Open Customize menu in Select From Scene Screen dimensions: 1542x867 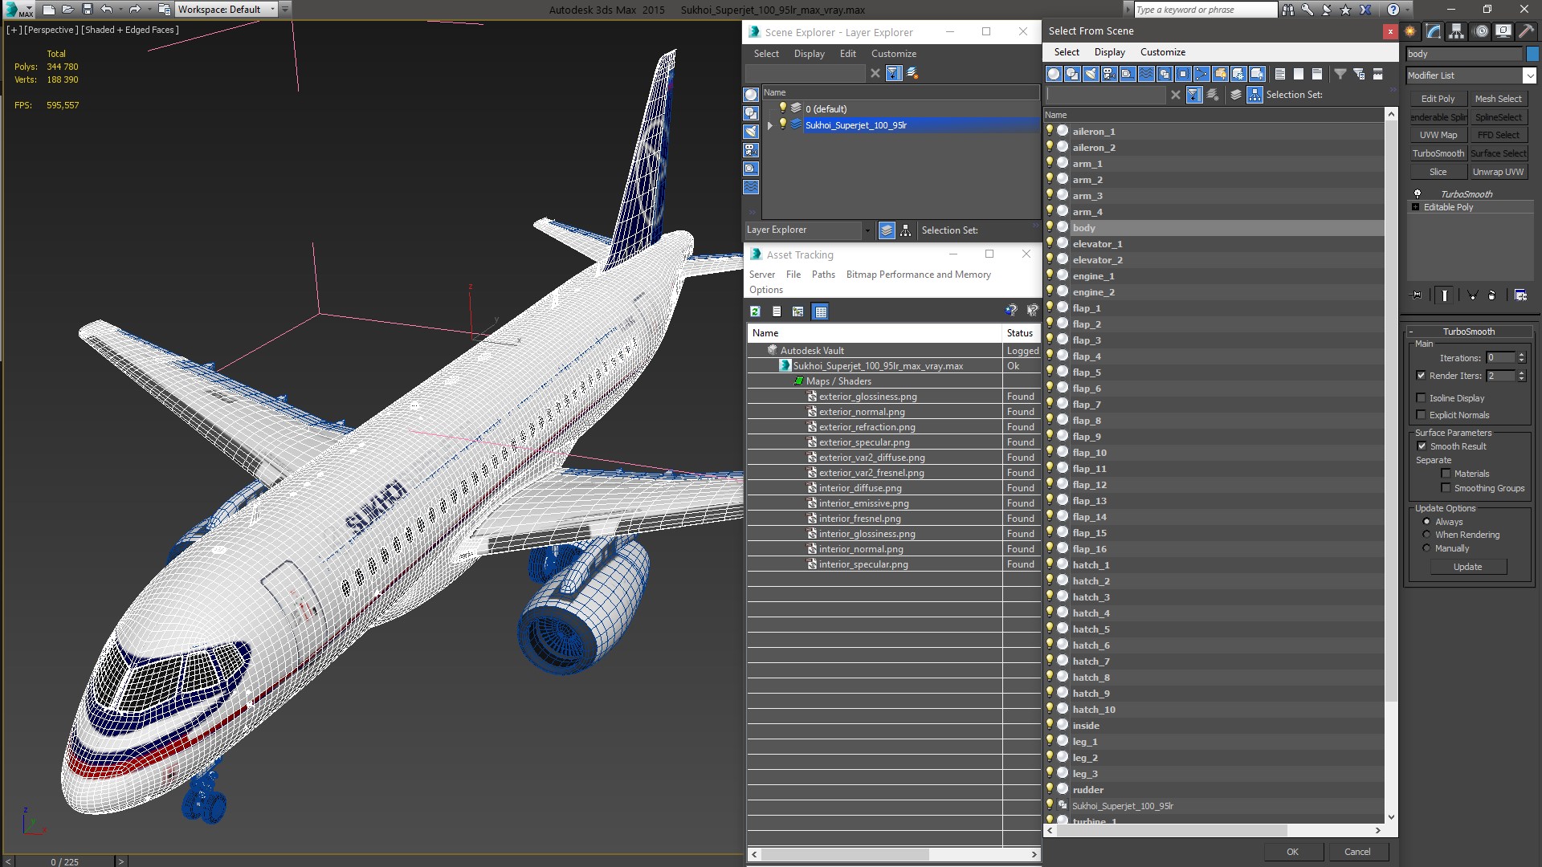click(x=1162, y=52)
